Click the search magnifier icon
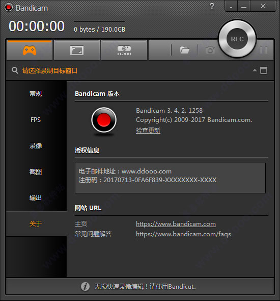 (15, 70)
